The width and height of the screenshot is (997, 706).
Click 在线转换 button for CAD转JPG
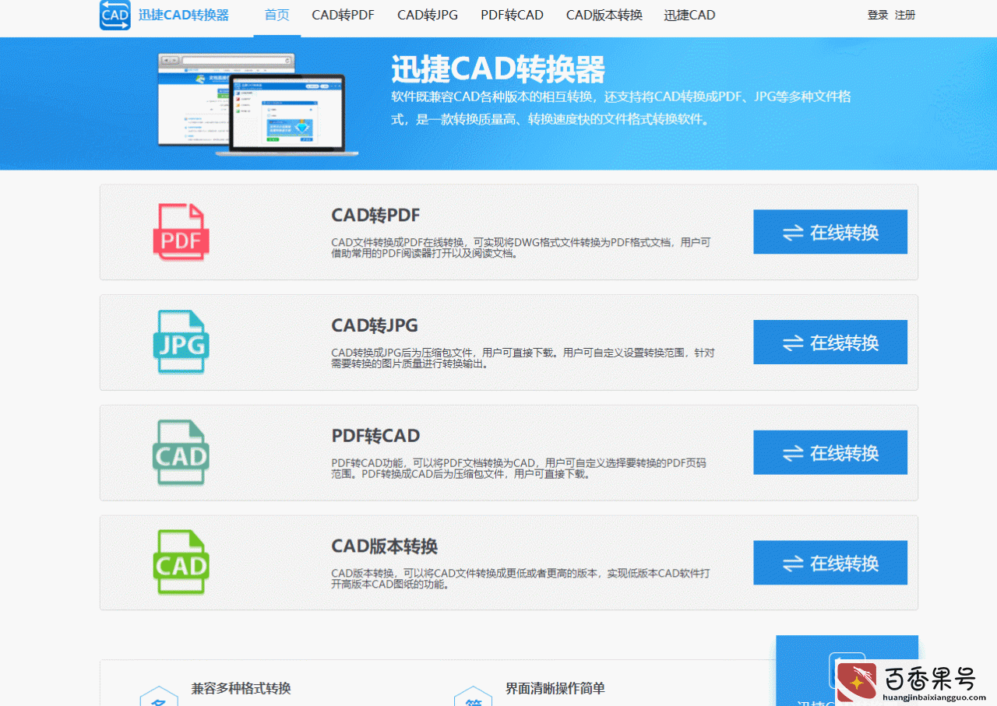pos(830,342)
